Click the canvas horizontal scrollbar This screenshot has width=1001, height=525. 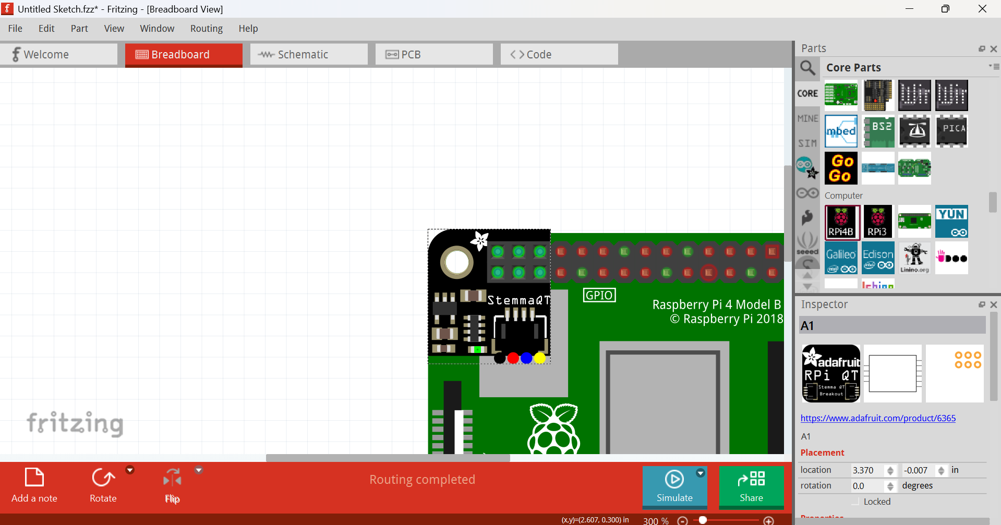coord(388,458)
